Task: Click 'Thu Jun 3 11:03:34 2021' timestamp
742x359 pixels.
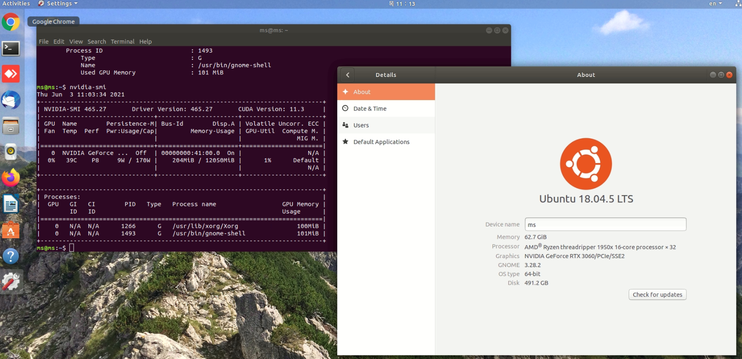Action: point(81,95)
